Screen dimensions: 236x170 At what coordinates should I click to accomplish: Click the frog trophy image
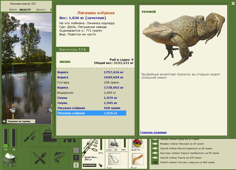coord(183,39)
